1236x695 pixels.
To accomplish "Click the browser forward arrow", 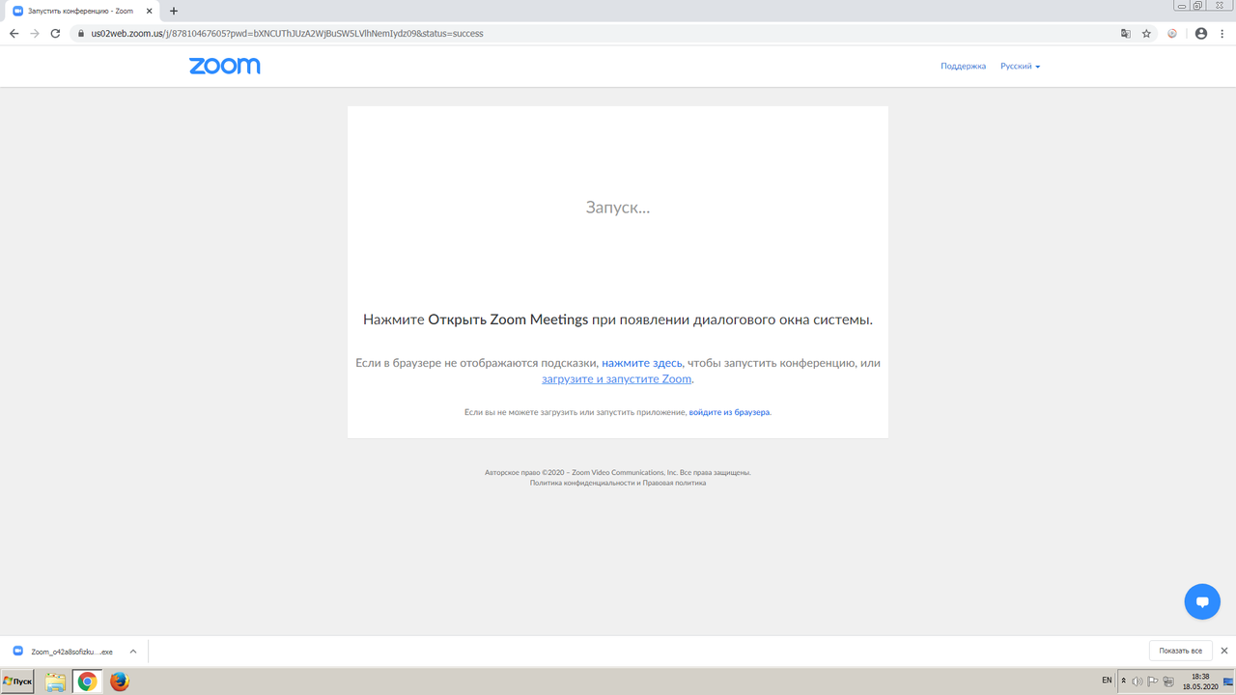I will click(35, 33).
